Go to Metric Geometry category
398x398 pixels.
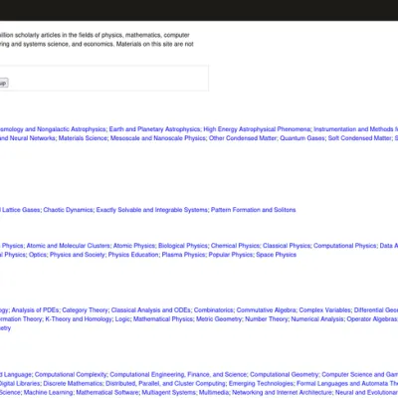[219, 319]
